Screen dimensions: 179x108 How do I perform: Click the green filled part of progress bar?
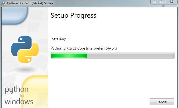[x=69, y=55]
